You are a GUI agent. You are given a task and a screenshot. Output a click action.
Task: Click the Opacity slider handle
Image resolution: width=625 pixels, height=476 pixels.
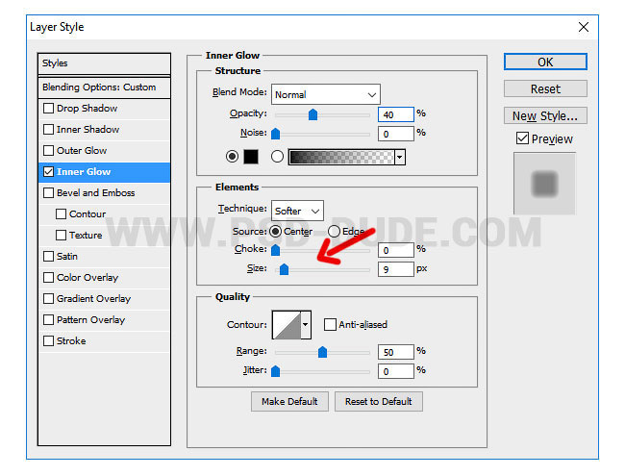point(312,114)
